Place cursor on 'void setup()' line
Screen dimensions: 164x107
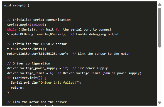point(16,5)
